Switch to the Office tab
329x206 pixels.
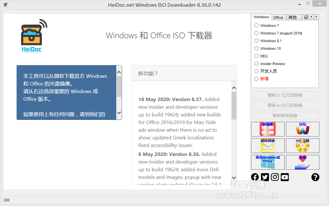pos(278,18)
